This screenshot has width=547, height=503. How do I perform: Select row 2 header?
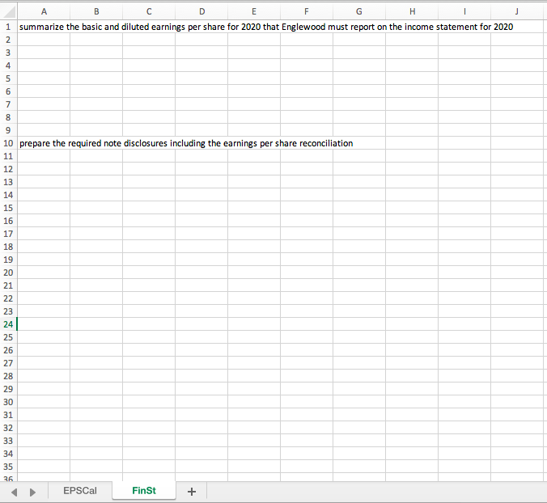pyautogui.click(x=8, y=40)
